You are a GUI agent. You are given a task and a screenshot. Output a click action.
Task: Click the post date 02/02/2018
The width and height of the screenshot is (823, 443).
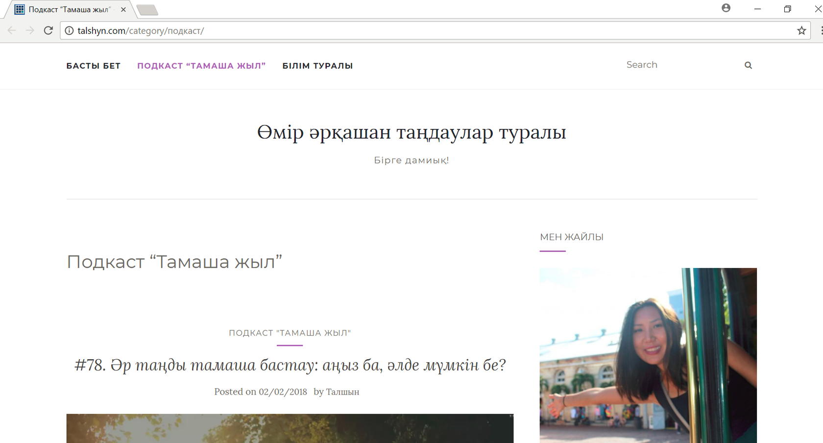(x=283, y=392)
